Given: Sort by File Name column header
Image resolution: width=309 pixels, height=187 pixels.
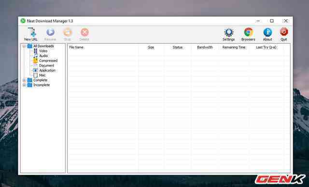Looking at the screenshot, I should point(76,48).
